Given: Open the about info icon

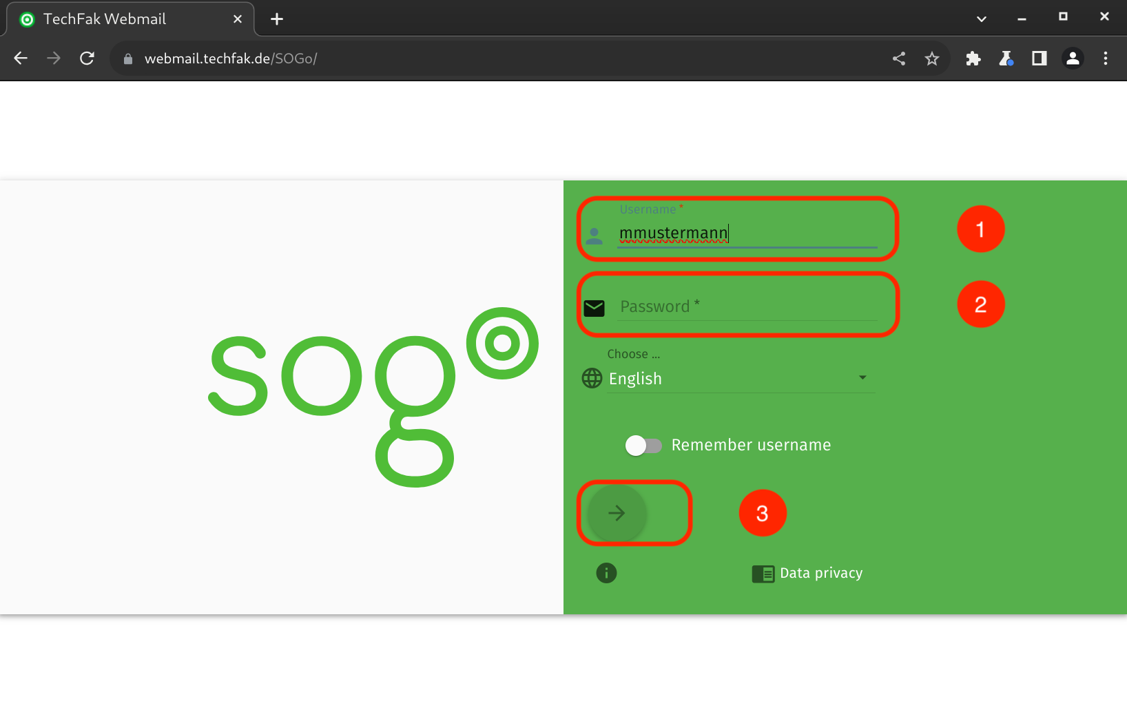Looking at the screenshot, I should click(x=606, y=573).
